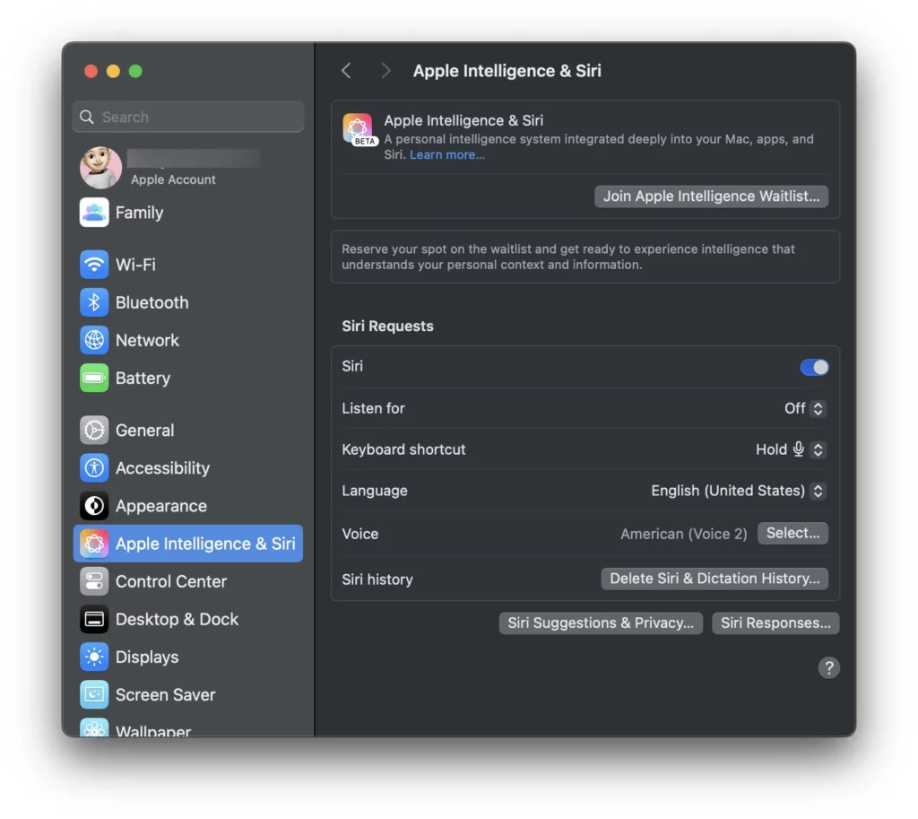This screenshot has height=819, width=918.
Task: Click the Learn more link
Action: click(x=446, y=154)
